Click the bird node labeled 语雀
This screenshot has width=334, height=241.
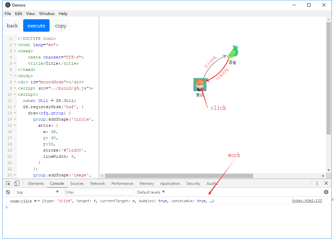pyautogui.click(x=233, y=52)
